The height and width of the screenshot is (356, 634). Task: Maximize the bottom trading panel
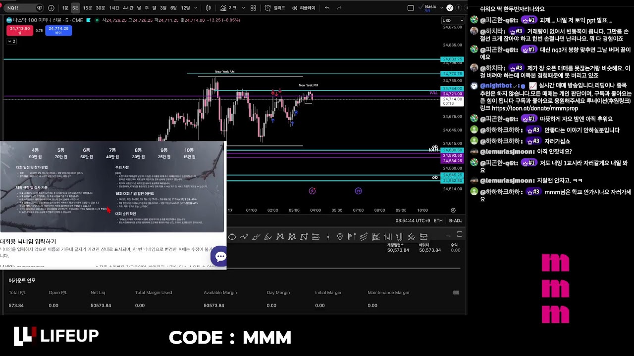[459, 234]
